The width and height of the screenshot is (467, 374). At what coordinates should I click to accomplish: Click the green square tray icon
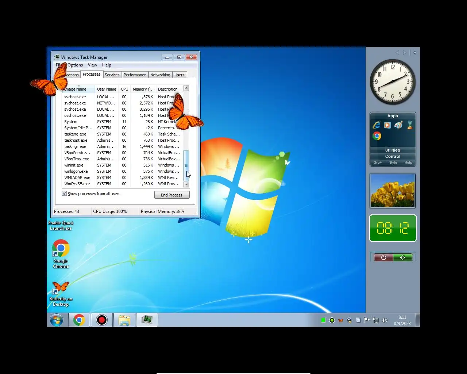[x=323, y=320]
